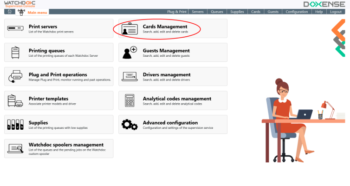Click the Plug and Print operations icon
The width and height of the screenshot is (350, 186).
(x=15, y=77)
